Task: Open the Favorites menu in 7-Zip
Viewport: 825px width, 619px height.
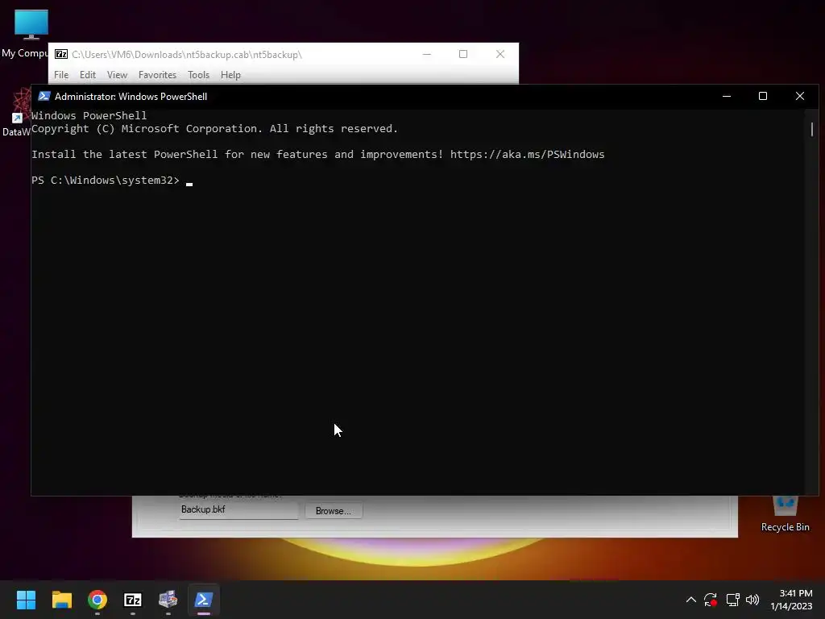Action: coord(157,75)
